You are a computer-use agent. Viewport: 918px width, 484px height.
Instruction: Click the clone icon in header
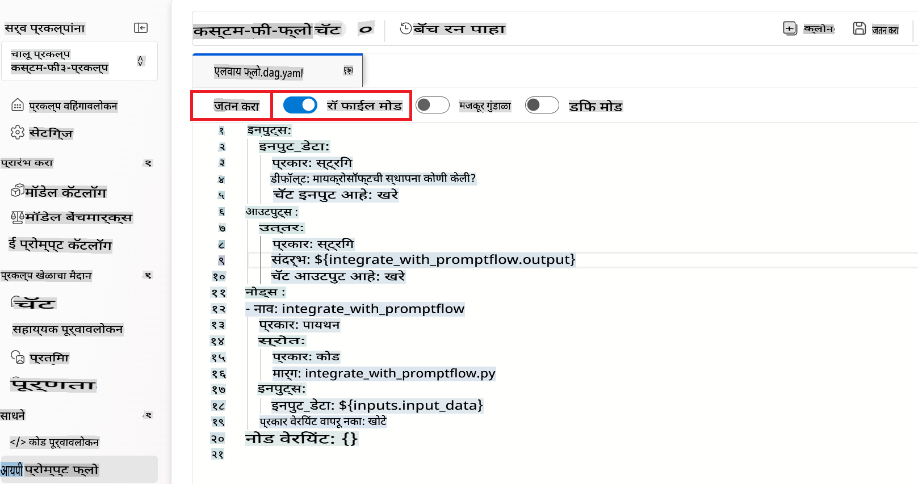790,28
